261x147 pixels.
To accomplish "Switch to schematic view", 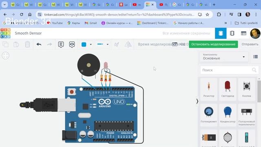I will click(x=232, y=33).
